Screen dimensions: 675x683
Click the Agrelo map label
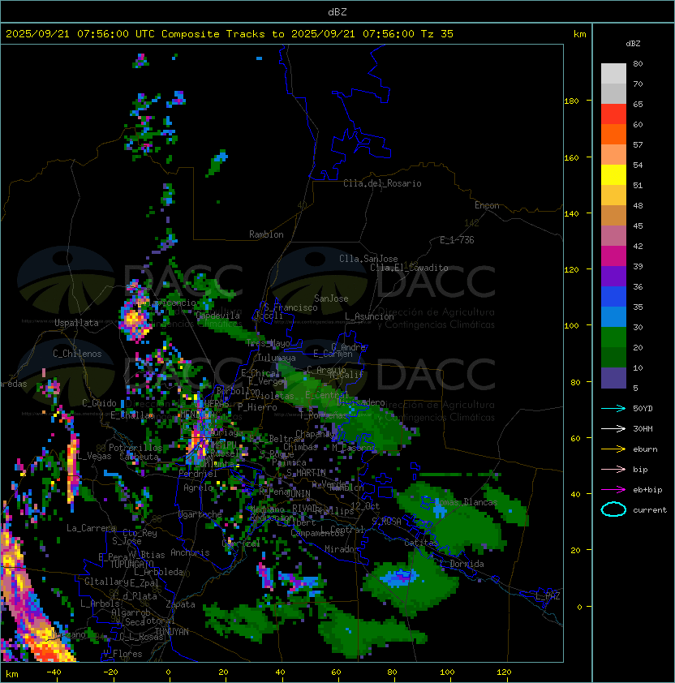(198, 488)
